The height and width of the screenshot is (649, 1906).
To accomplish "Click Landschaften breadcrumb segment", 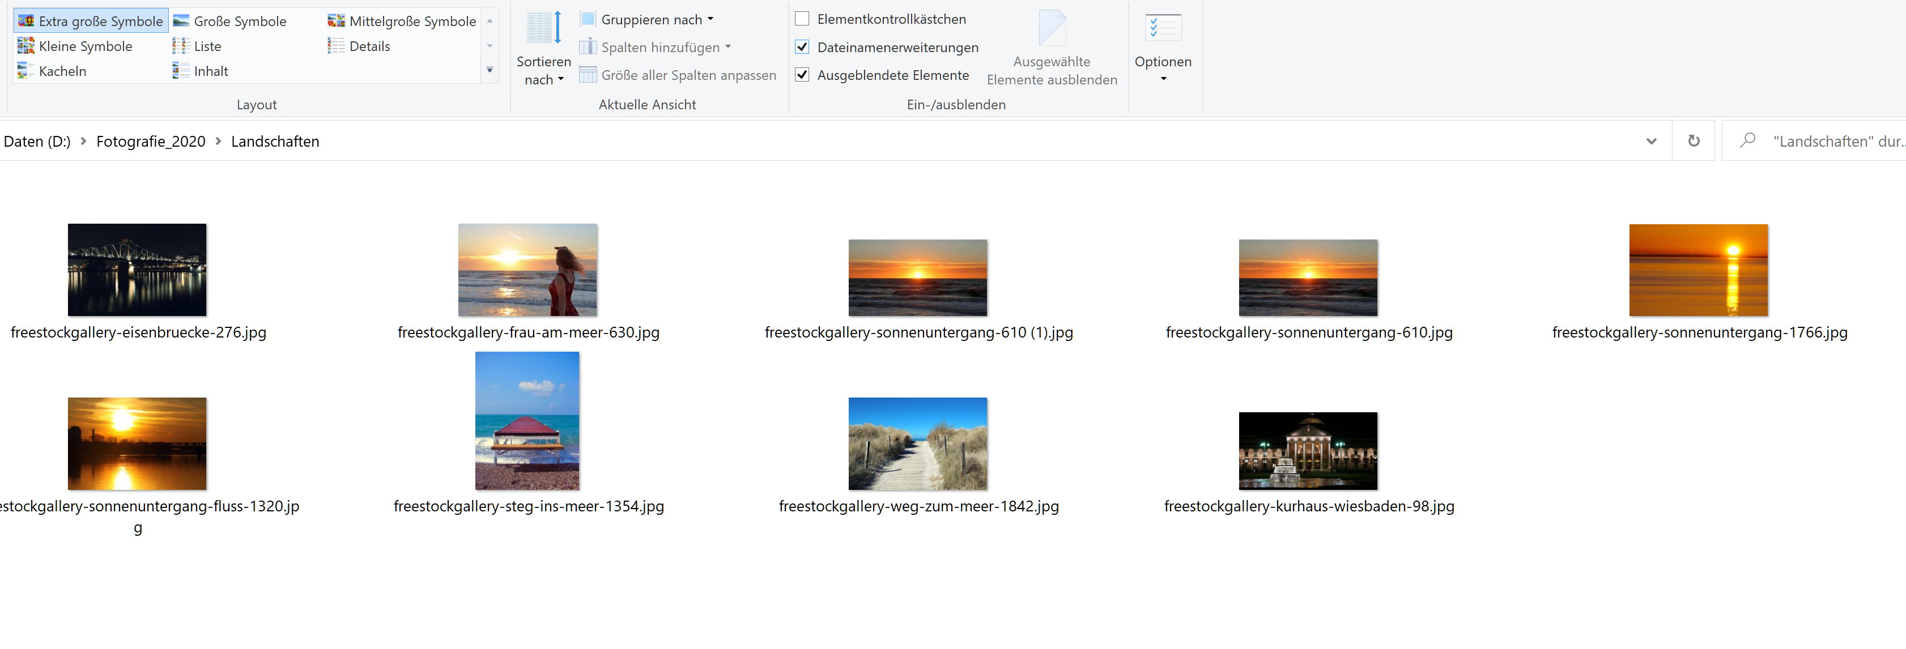I will pyautogui.click(x=275, y=141).
